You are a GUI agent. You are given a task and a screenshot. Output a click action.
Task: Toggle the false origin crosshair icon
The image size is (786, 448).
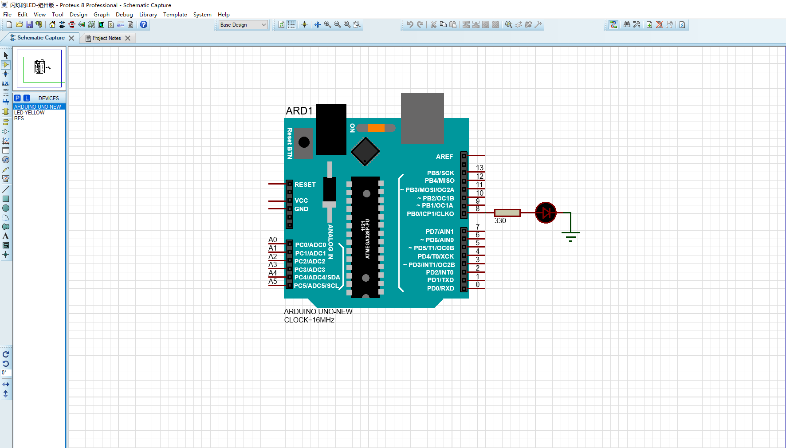point(304,25)
